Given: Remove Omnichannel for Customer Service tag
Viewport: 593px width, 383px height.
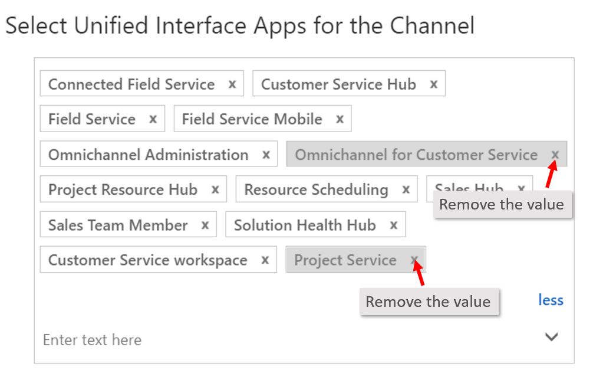Looking at the screenshot, I should point(555,155).
